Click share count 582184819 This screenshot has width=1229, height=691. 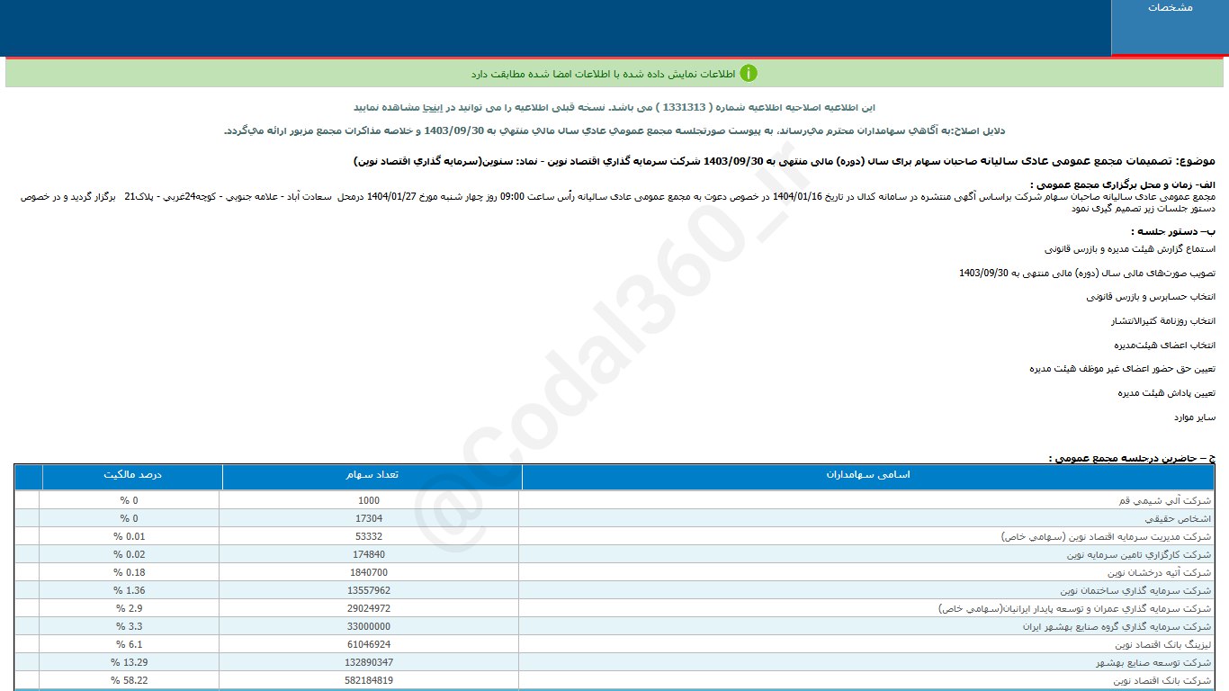pos(369,680)
